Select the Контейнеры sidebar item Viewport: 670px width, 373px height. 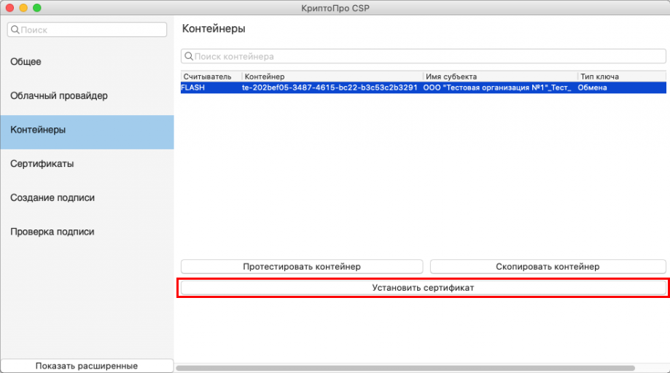(x=38, y=130)
